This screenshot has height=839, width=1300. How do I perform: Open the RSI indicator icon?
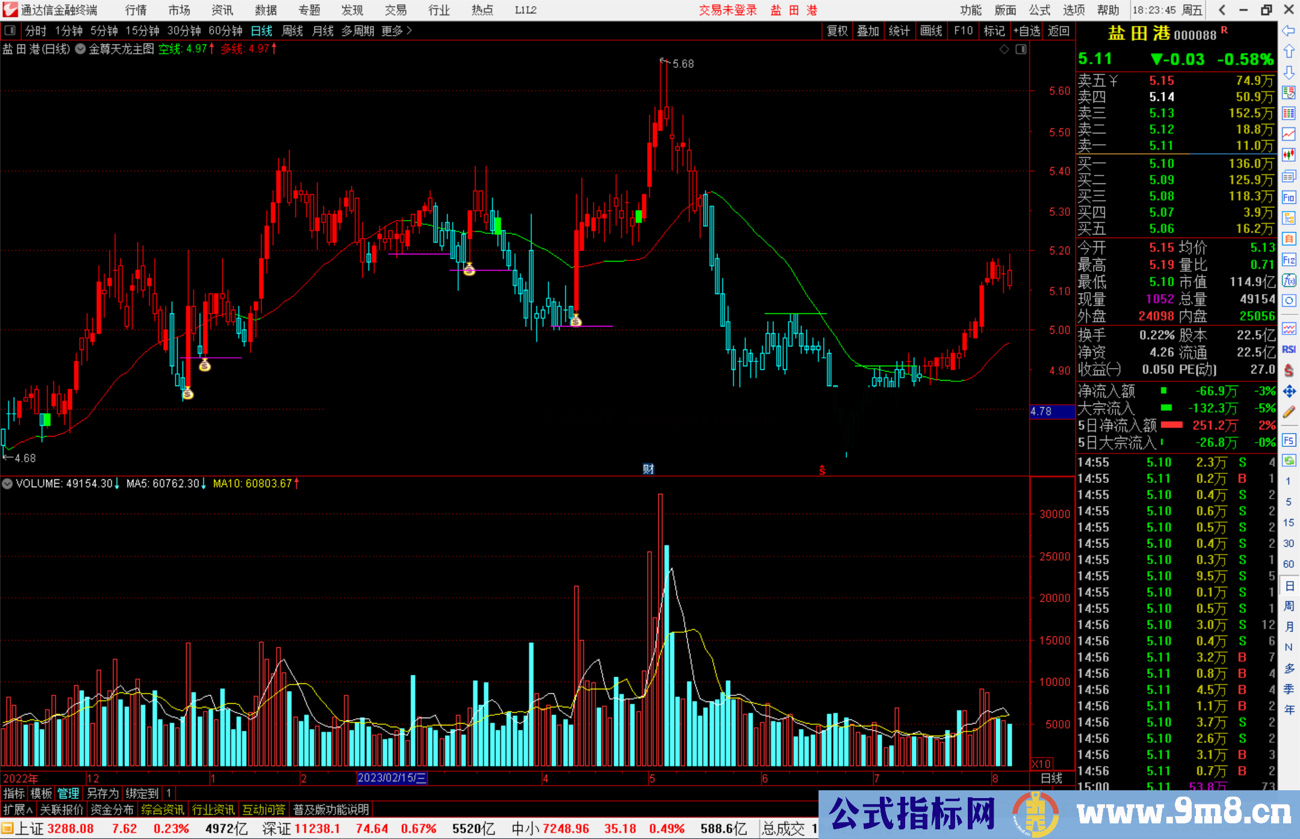tap(1289, 349)
